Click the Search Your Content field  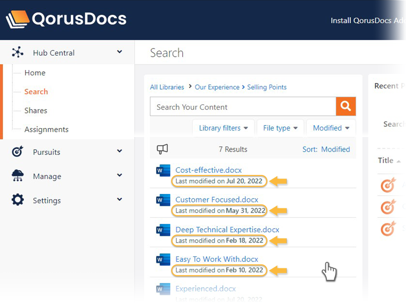coord(243,106)
